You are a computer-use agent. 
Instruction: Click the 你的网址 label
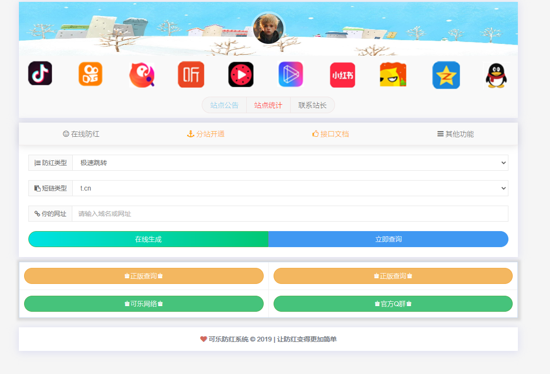pos(50,214)
